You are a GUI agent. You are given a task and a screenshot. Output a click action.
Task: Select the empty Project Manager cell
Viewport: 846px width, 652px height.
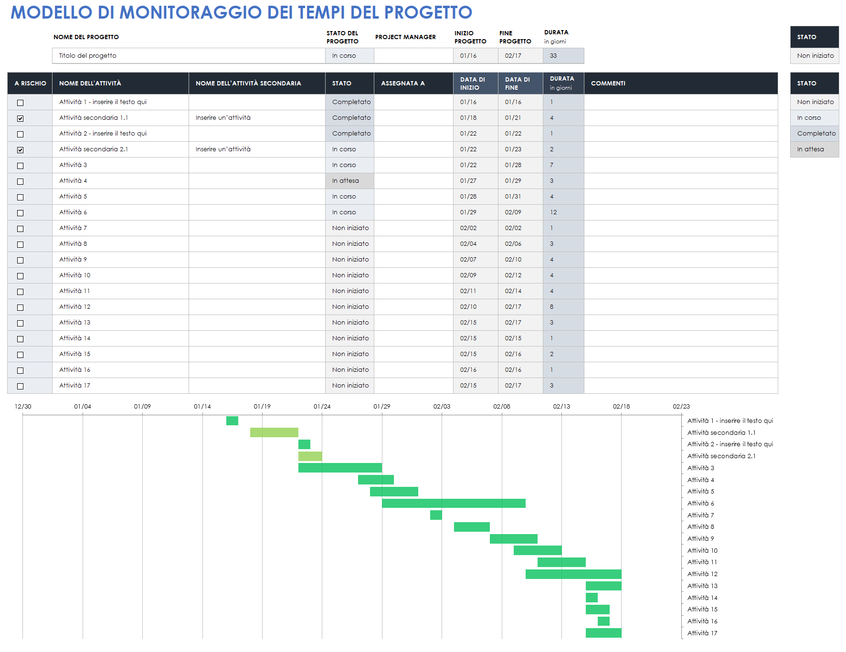tap(413, 56)
